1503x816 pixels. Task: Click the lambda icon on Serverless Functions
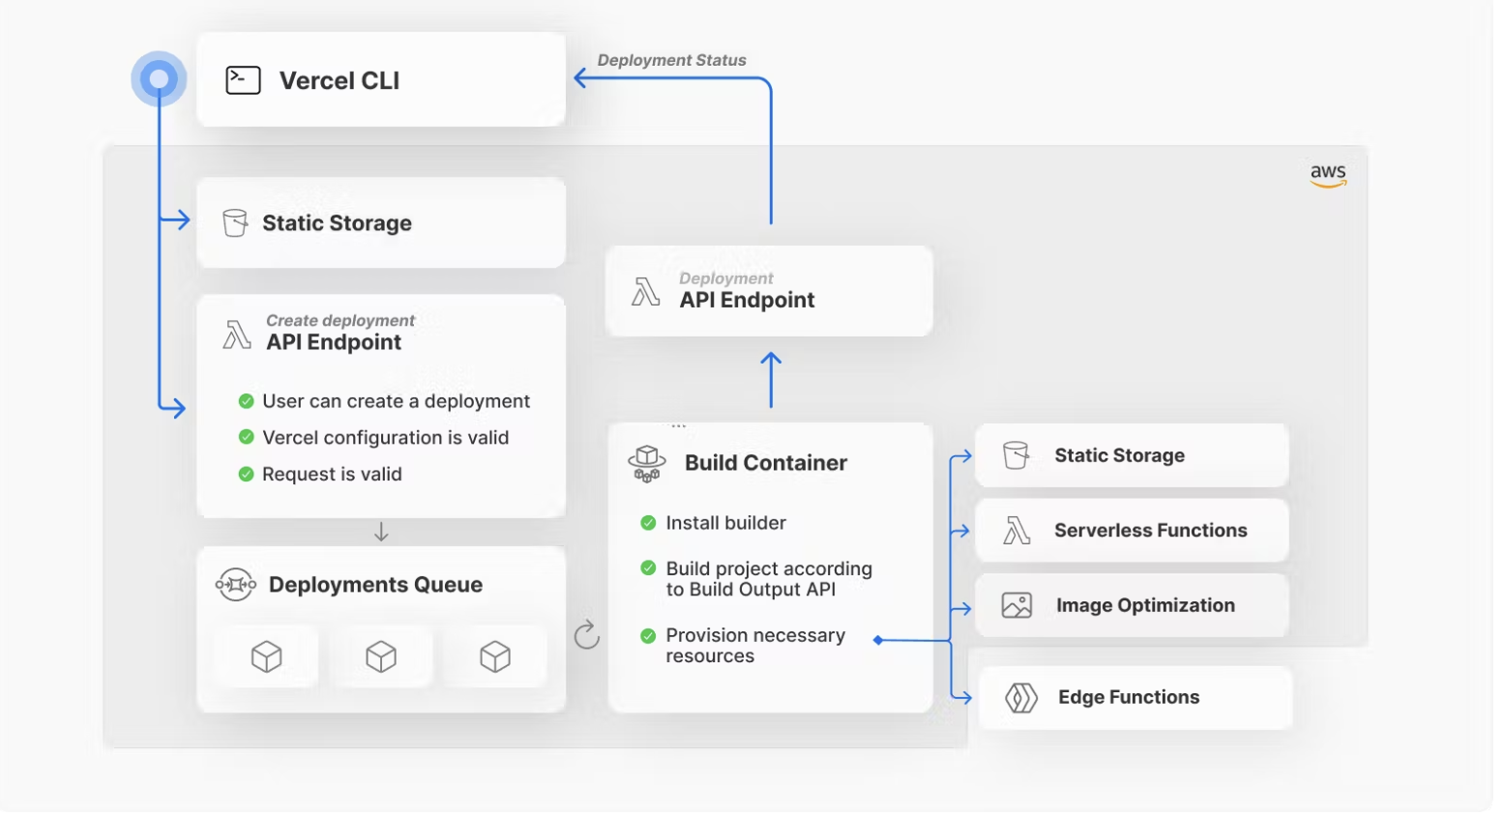click(x=1017, y=530)
